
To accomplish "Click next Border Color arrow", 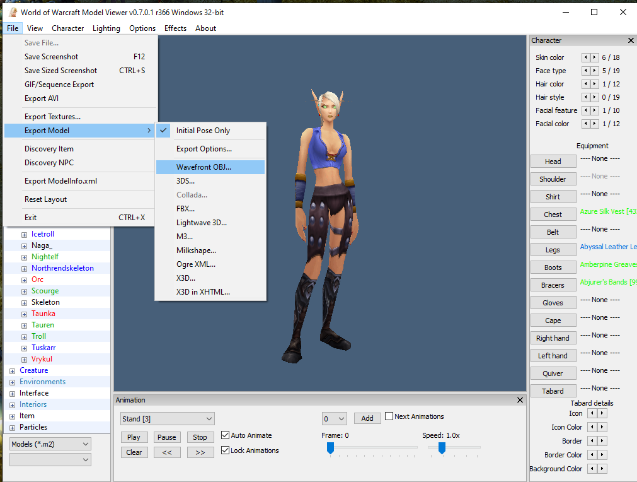I will tap(602, 455).
